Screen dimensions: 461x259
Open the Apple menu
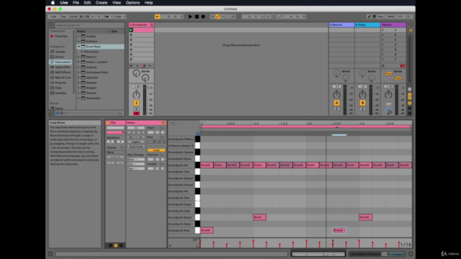pos(53,3)
